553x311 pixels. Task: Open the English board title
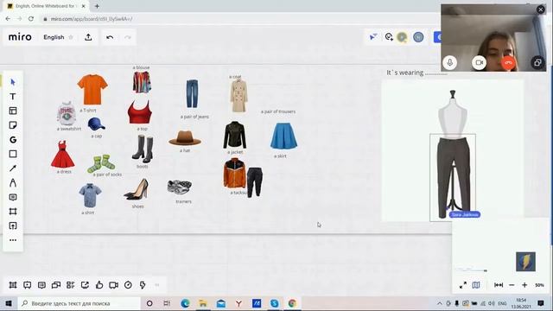pyautogui.click(x=54, y=37)
